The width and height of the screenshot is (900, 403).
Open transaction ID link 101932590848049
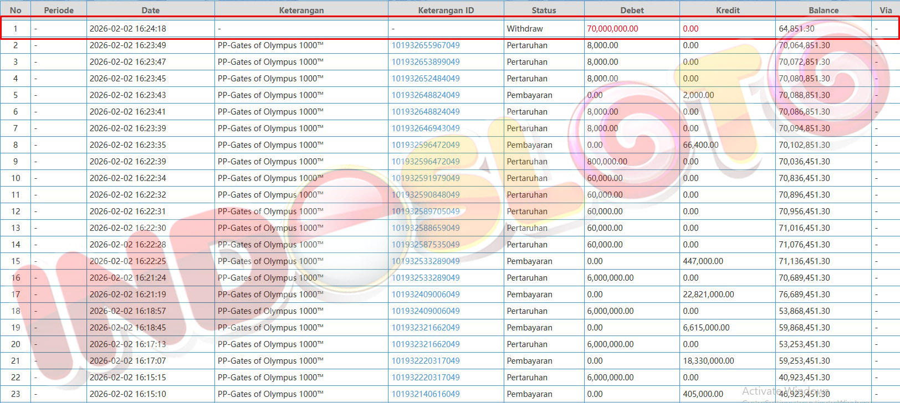(425, 195)
